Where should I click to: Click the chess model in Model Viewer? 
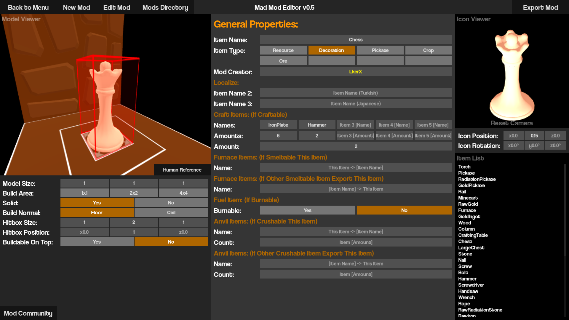105,107
